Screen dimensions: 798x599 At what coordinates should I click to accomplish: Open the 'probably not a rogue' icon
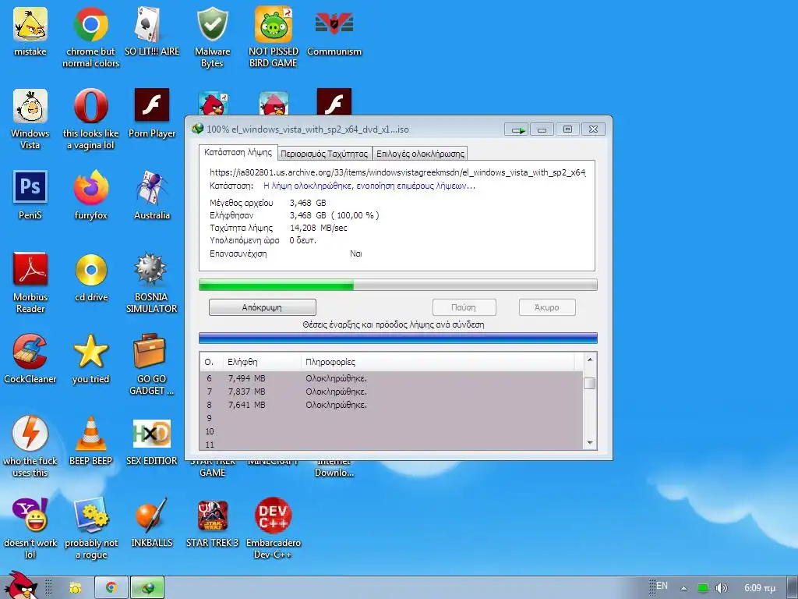click(x=90, y=528)
